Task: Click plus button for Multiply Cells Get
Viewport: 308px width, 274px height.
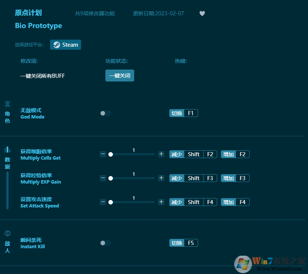Action: [161, 154]
